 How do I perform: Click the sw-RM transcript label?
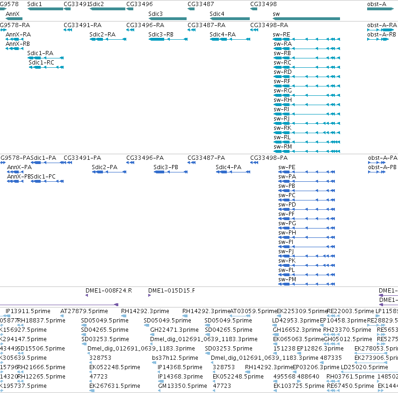(x=283, y=147)
